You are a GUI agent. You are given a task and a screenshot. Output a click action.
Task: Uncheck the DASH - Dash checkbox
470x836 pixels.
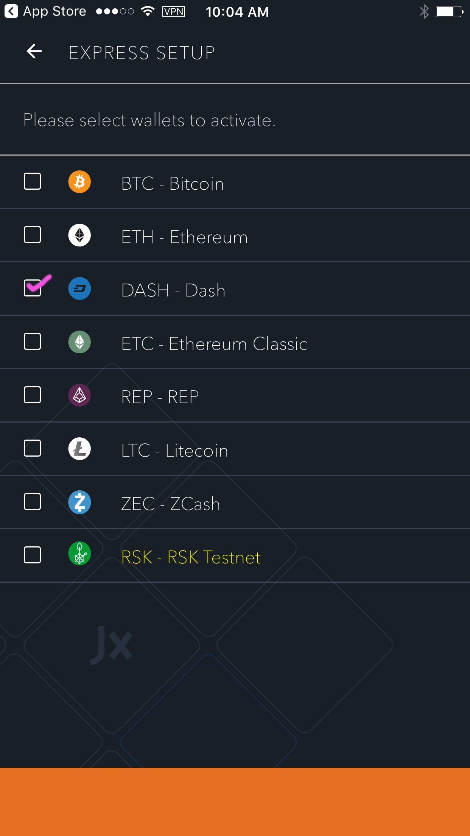pos(33,288)
